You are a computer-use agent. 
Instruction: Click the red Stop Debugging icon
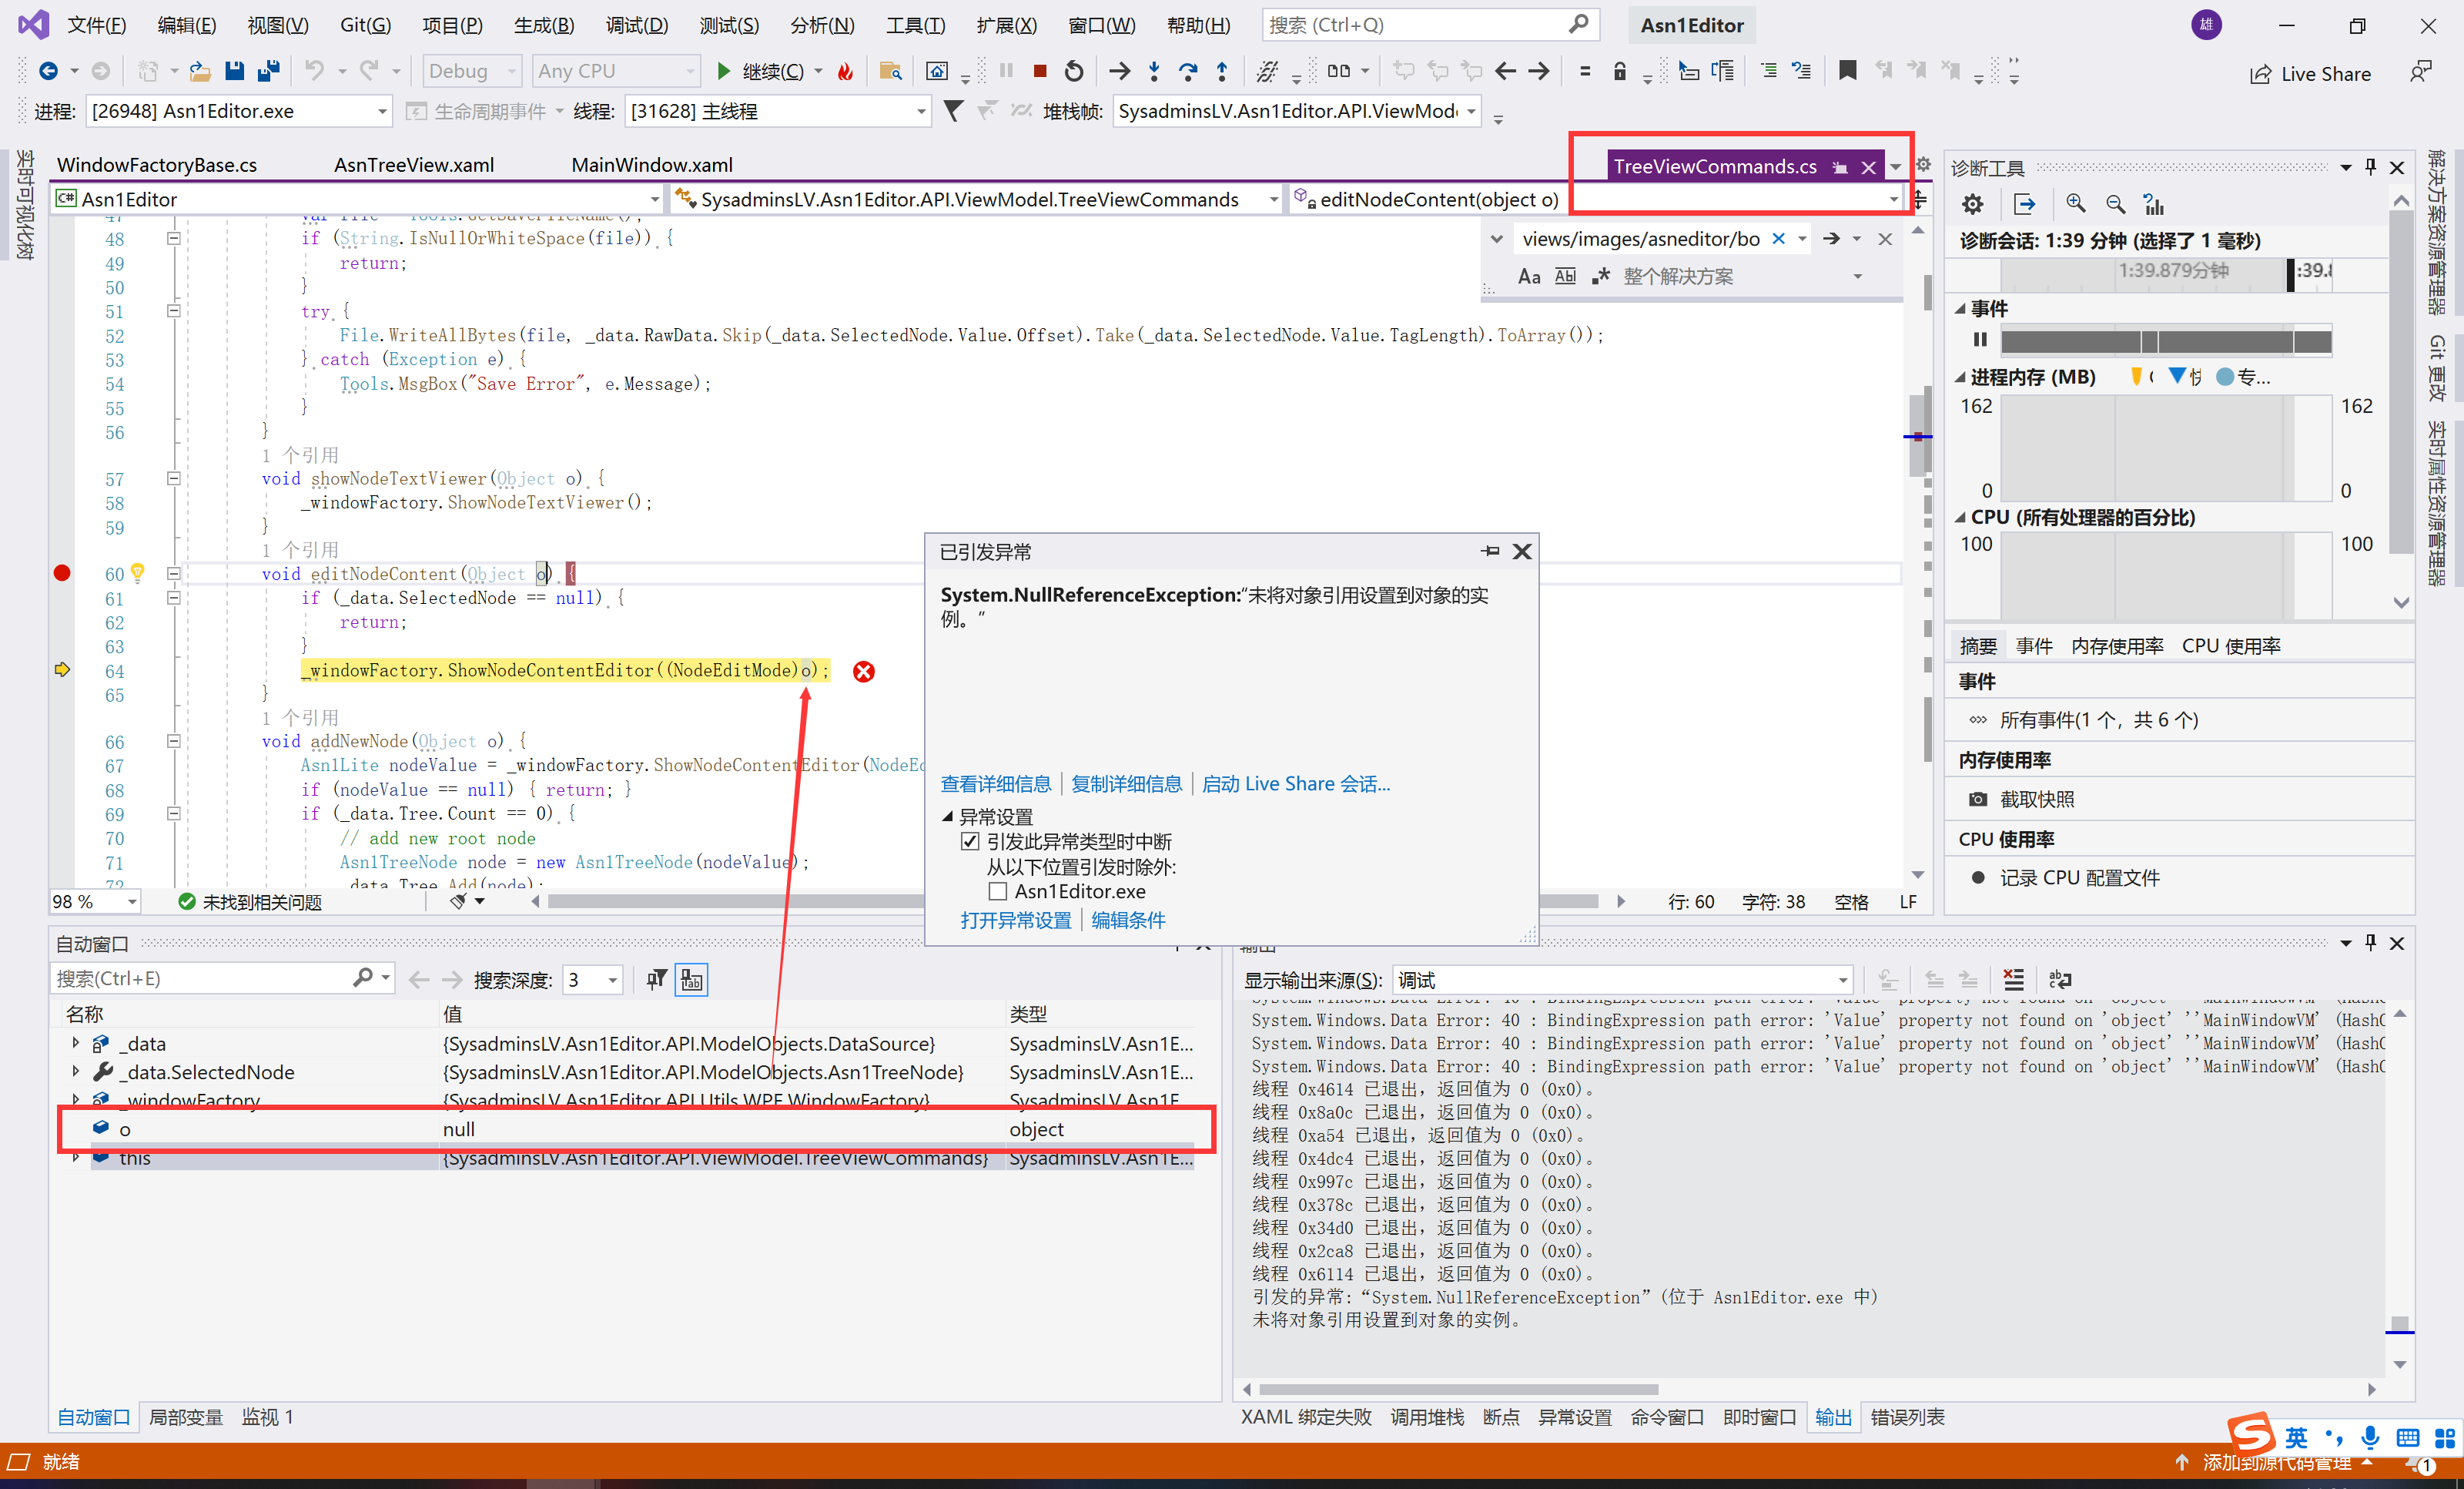(x=1039, y=71)
